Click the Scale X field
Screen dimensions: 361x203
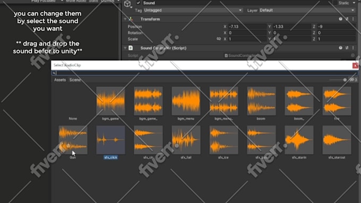247,39
